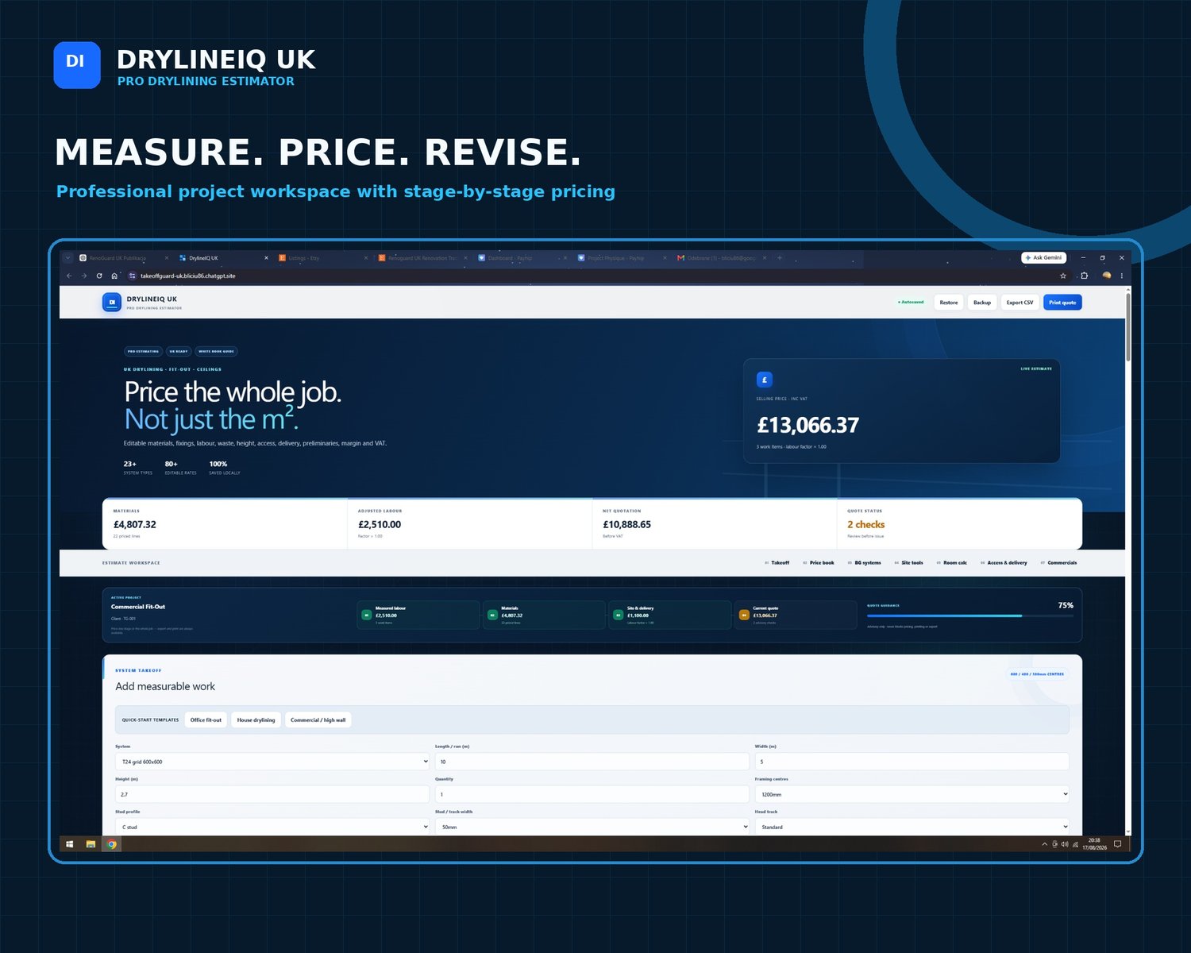The image size is (1191, 953).
Task: Open File Explorer from the taskbar
Action: pyautogui.click(x=91, y=844)
